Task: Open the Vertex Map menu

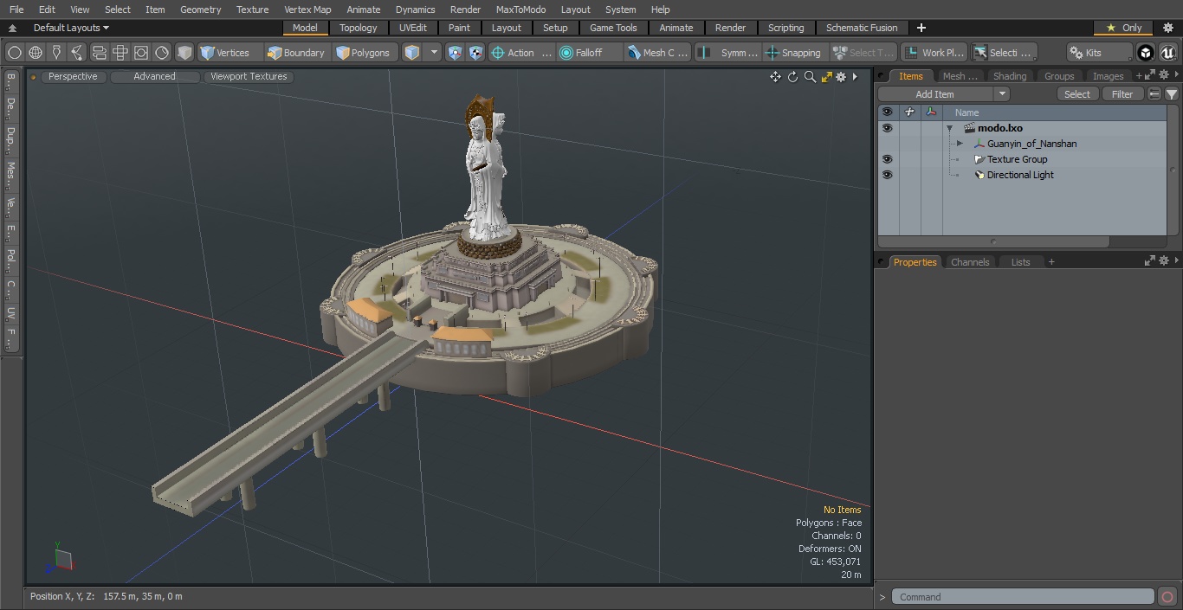Action: point(307,10)
